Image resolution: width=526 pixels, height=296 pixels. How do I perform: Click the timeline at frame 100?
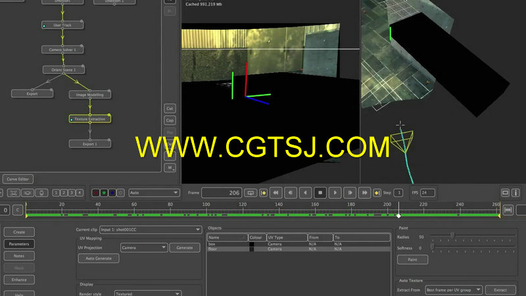pos(206,210)
